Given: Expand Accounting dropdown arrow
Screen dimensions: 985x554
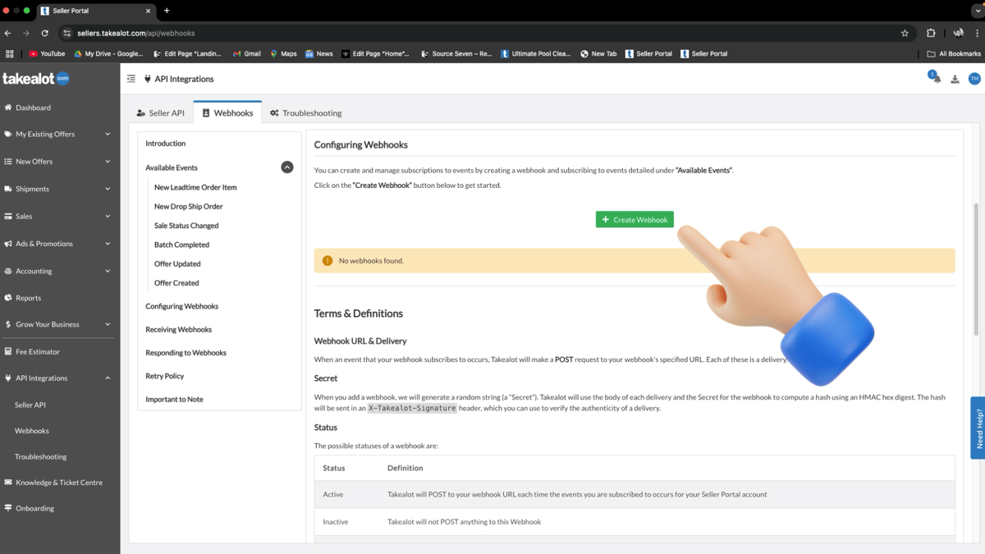Looking at the screenshot, I should (x=108, y=271).
